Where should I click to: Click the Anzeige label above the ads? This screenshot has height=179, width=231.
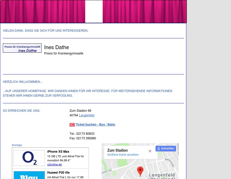point(17,145)
